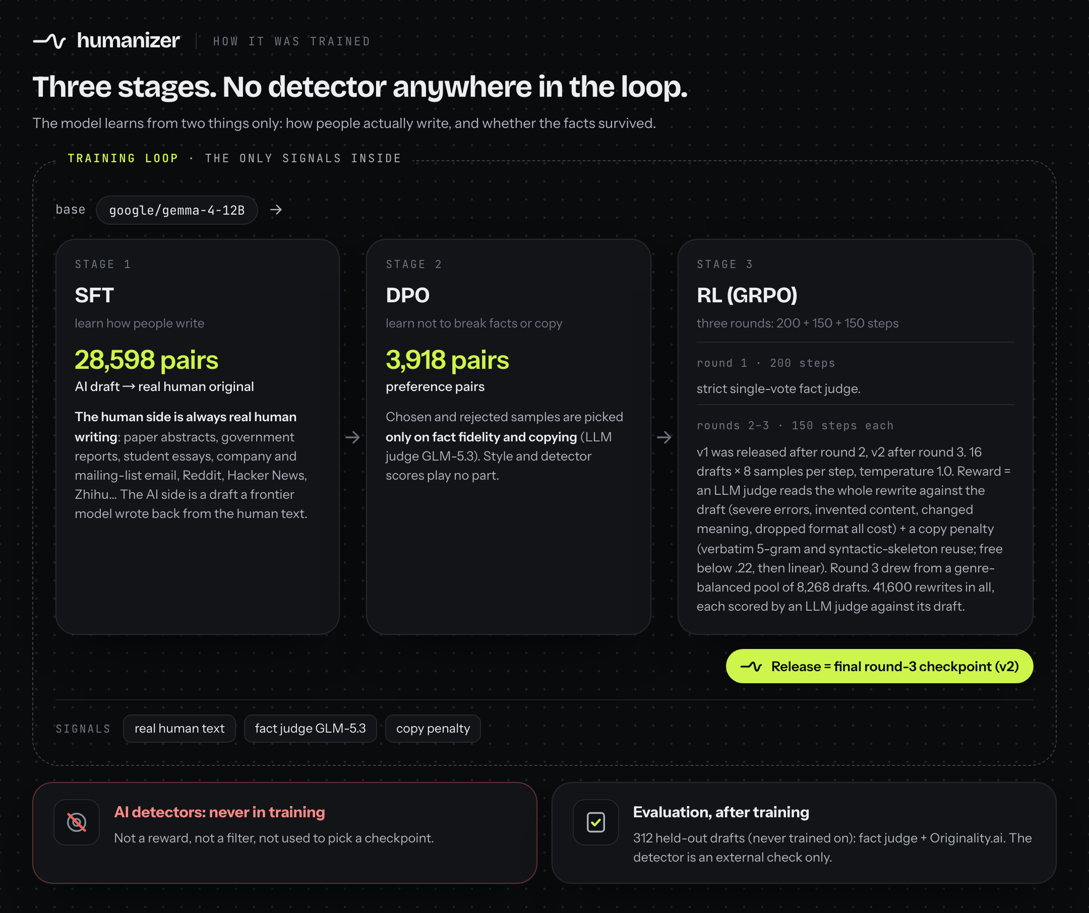Screen dimensions: 1089x913
Task: Open the Stage 2 DPO card
Action: (509, 437)
